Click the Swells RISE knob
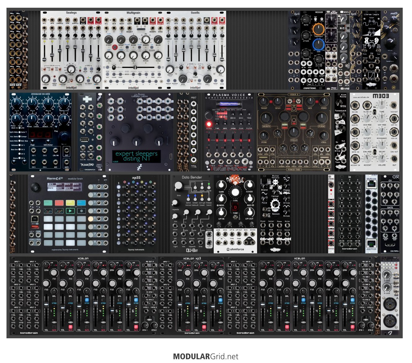Viewport: 412px width, 363px height. pyautogui.click(x=183, y=78)
